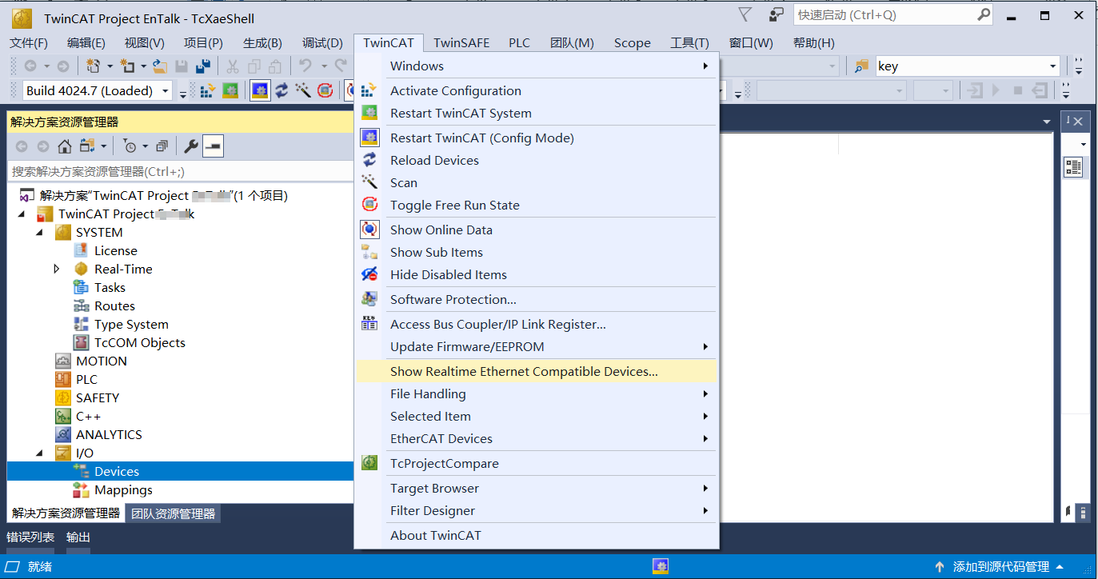Screen dimensions: 1098x579
Task: Click the Toggle Free Run State toolbar icon
Action: [325, 91]
